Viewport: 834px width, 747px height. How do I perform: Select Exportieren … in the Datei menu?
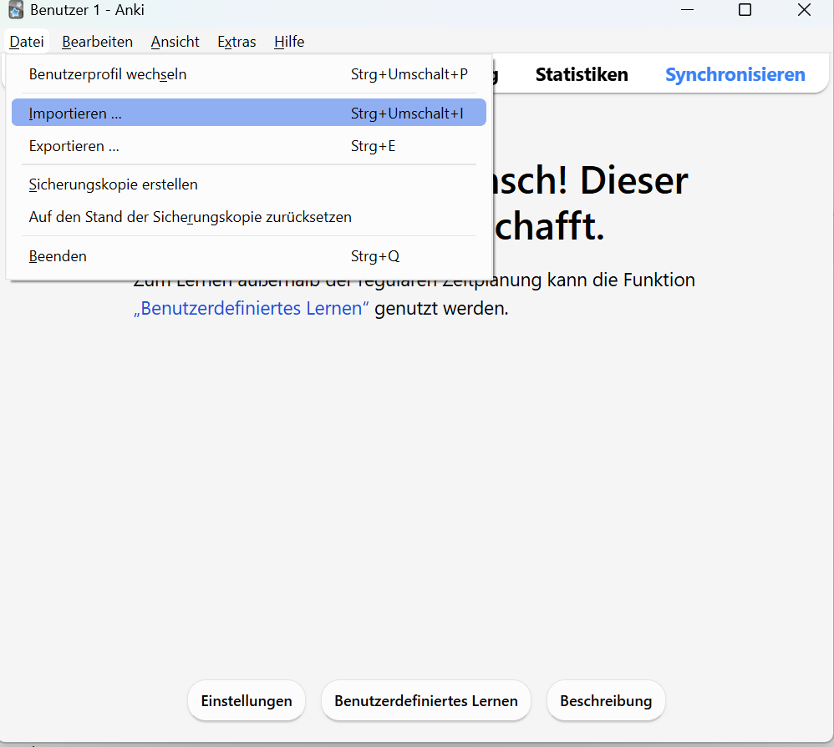coord(249,146)
